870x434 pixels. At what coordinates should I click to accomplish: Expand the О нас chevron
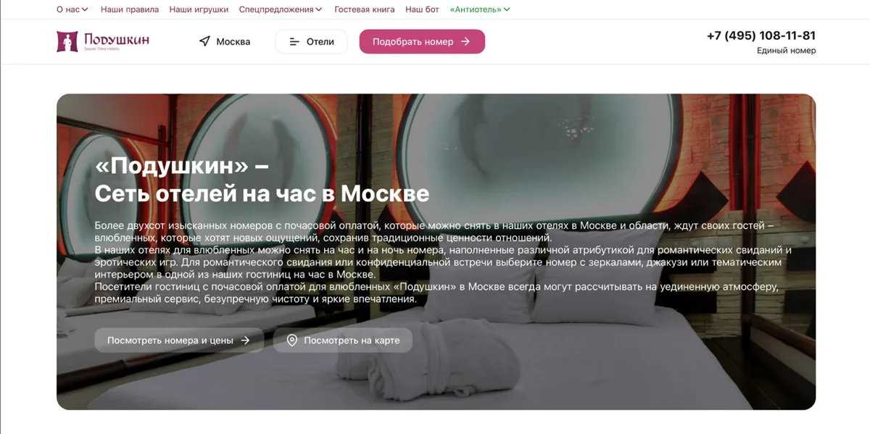click(x=85, y=9)
